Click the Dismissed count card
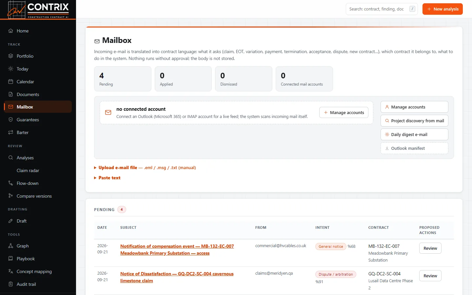The image size is (472, 295). [x=244, y=79]
